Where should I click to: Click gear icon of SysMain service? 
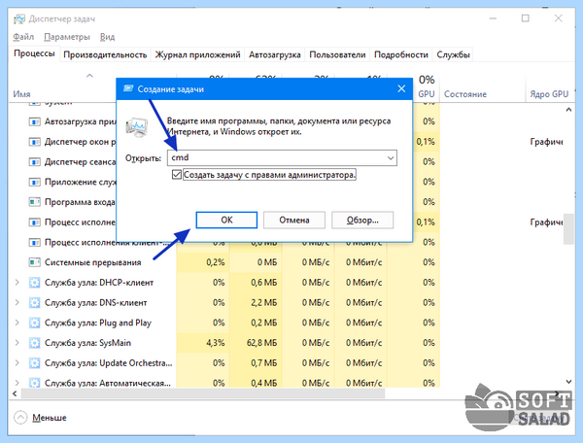[35, 343]
